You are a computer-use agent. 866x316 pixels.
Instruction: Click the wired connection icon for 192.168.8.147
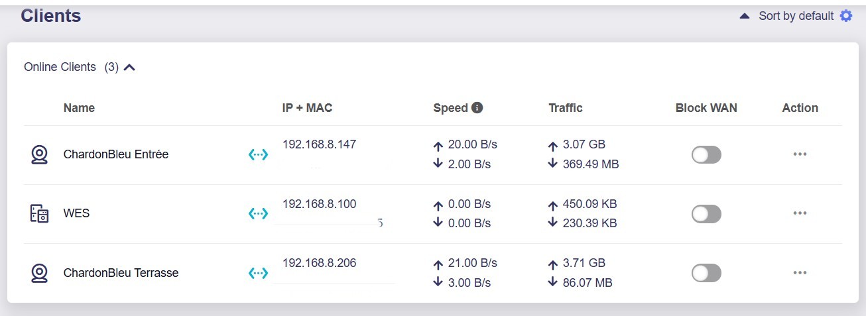point(258,154)
